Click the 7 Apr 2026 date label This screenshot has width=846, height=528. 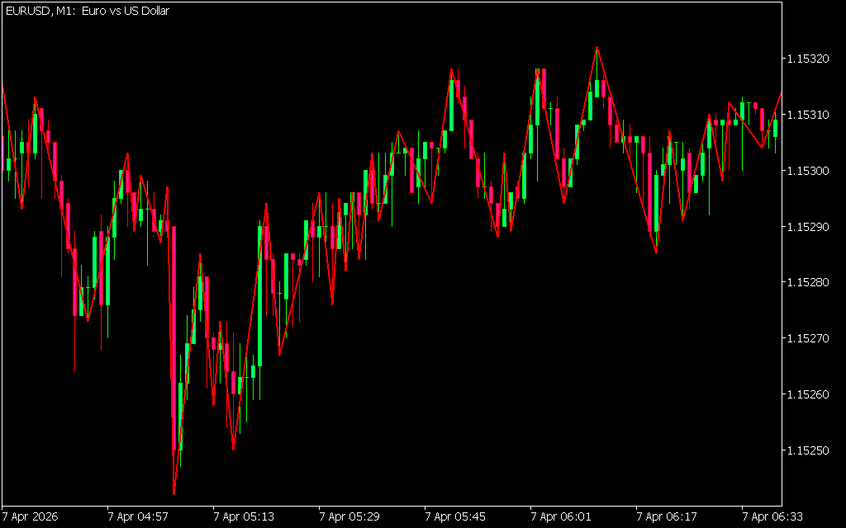coord(30,517)
